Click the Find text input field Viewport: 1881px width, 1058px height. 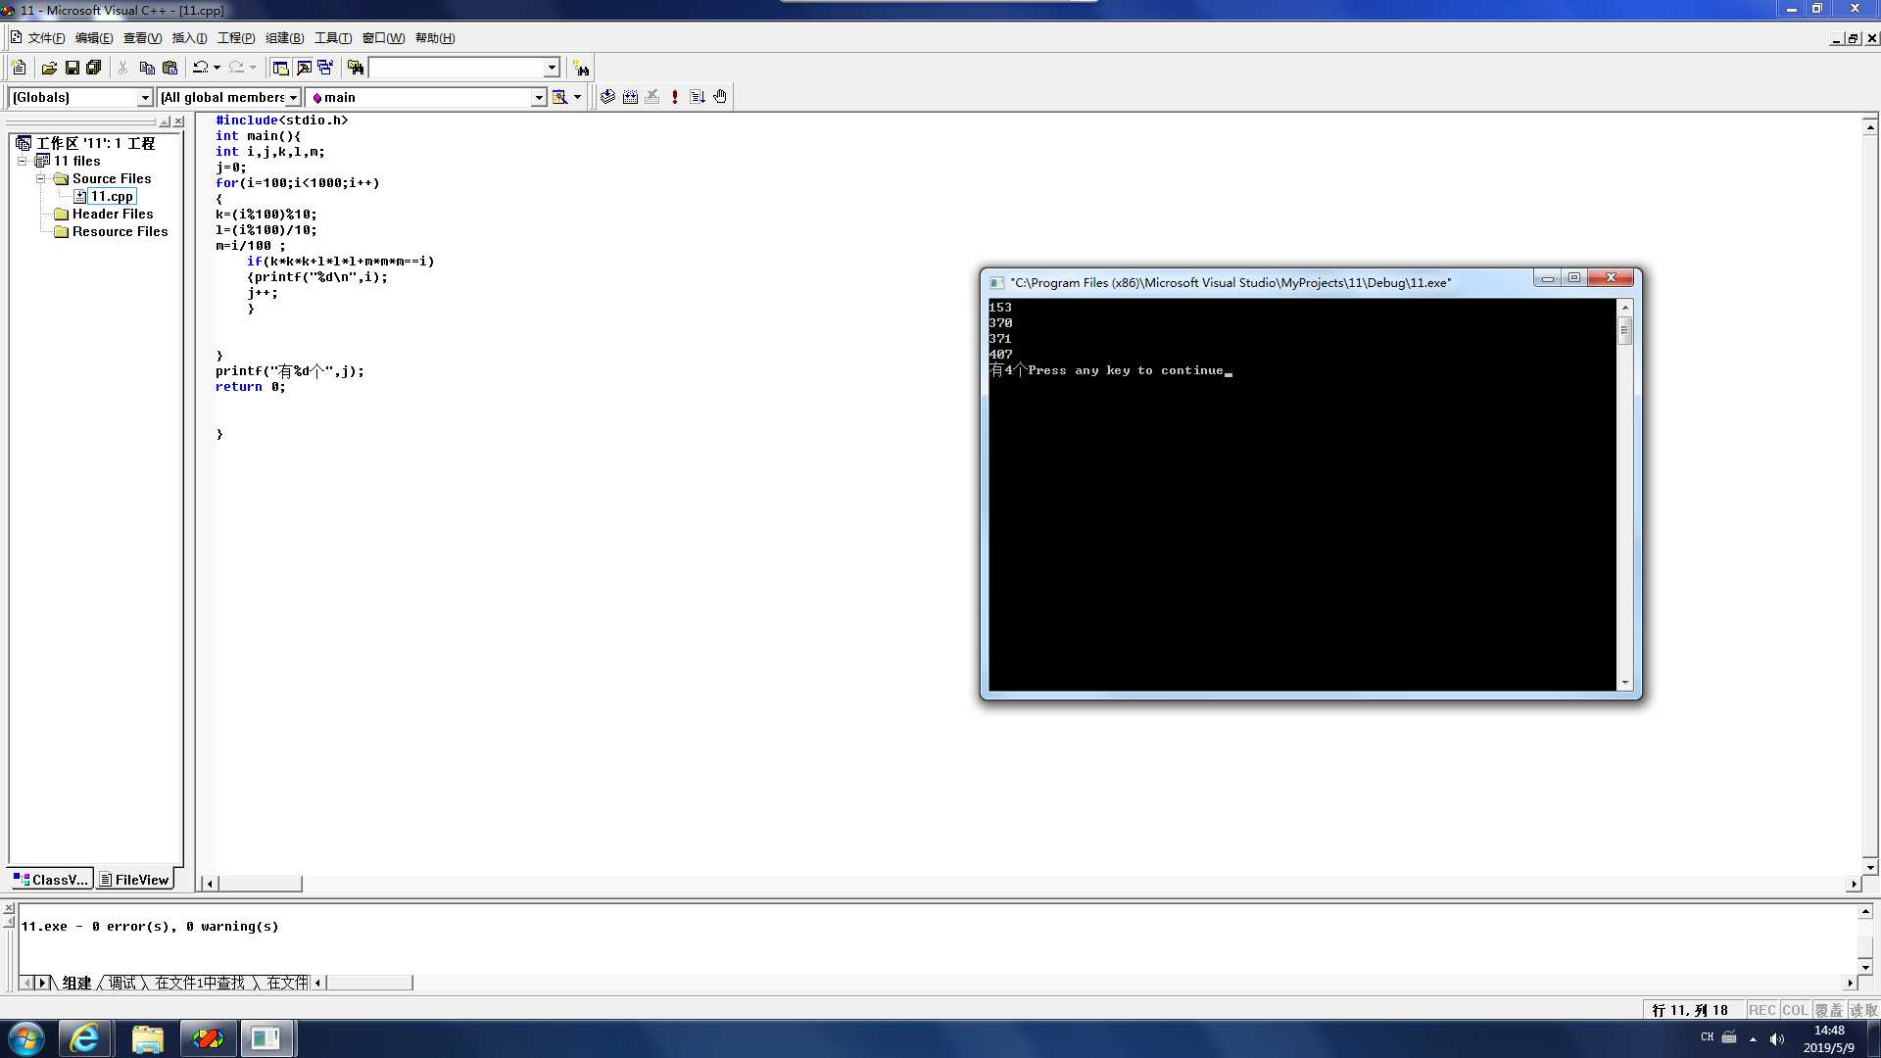pos(457,68)
